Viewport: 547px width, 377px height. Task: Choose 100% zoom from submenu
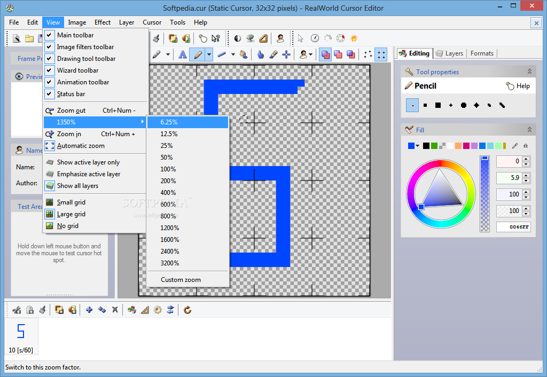tap(187, 169)
